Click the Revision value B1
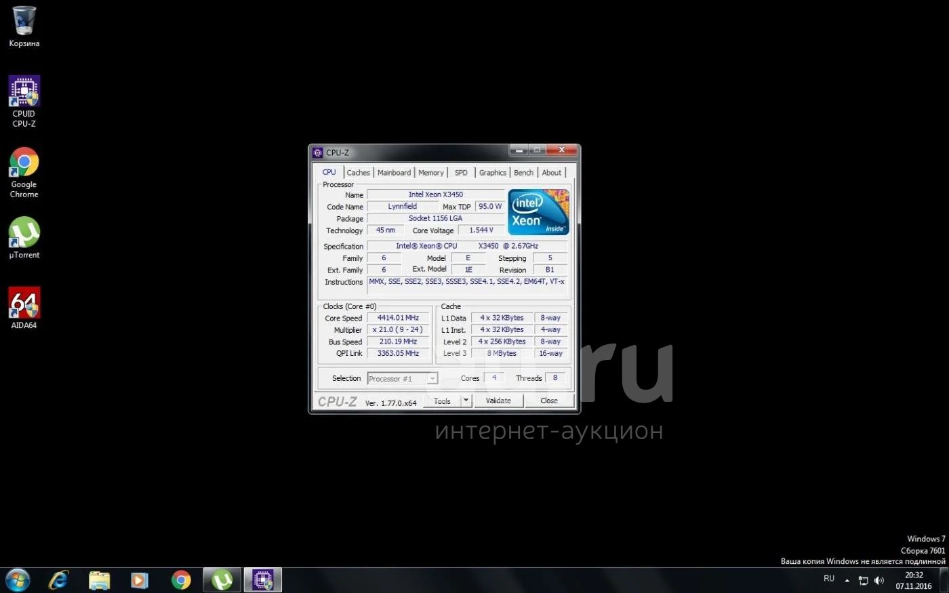Viewport: 949px width, 593px height. [550, 270]
